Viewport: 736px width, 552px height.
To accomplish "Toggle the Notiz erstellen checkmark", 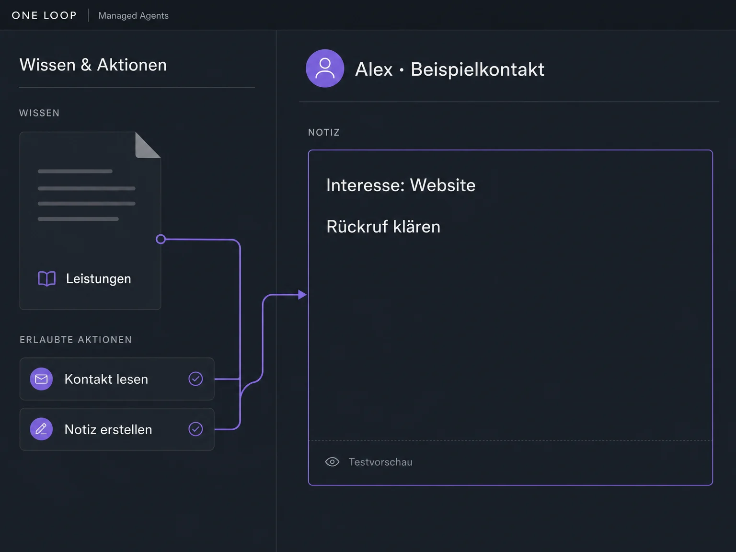I will coord(195,429).
